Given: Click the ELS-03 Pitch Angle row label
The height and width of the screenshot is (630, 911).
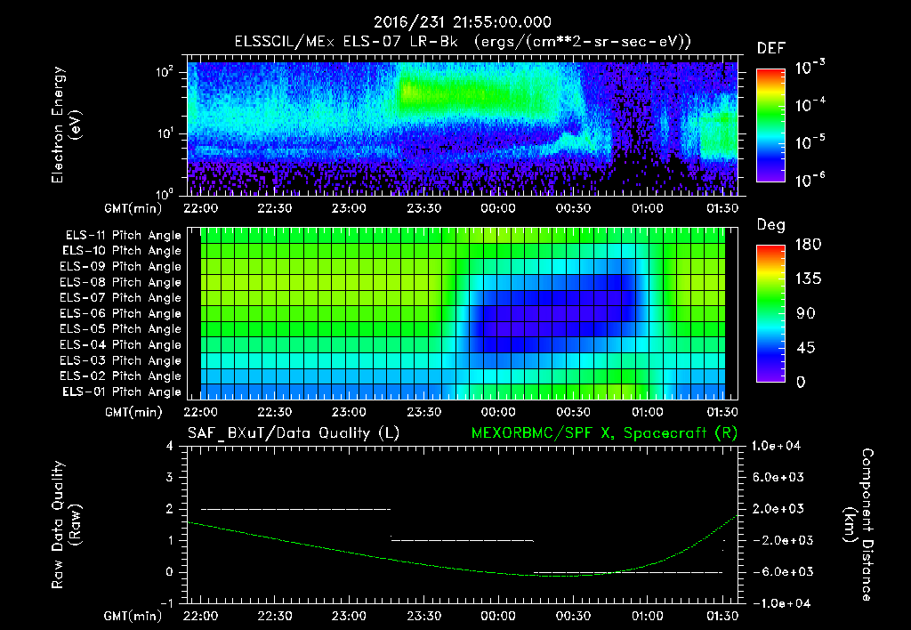Looking at the screenshot, I should pos(121,360).
